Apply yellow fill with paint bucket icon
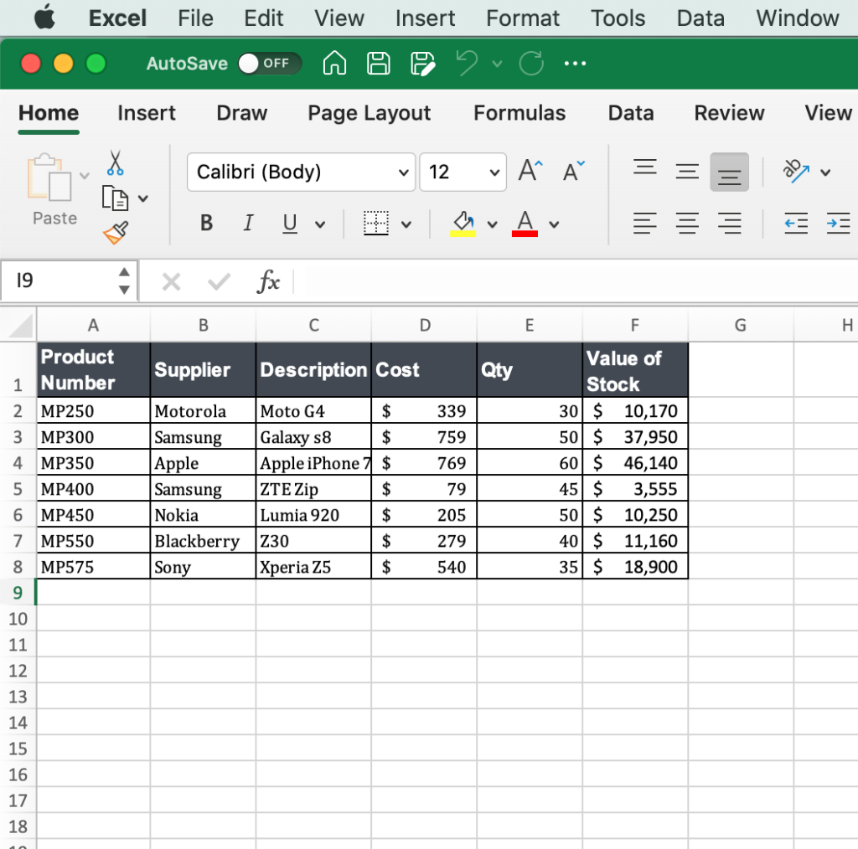 point(463,223)
